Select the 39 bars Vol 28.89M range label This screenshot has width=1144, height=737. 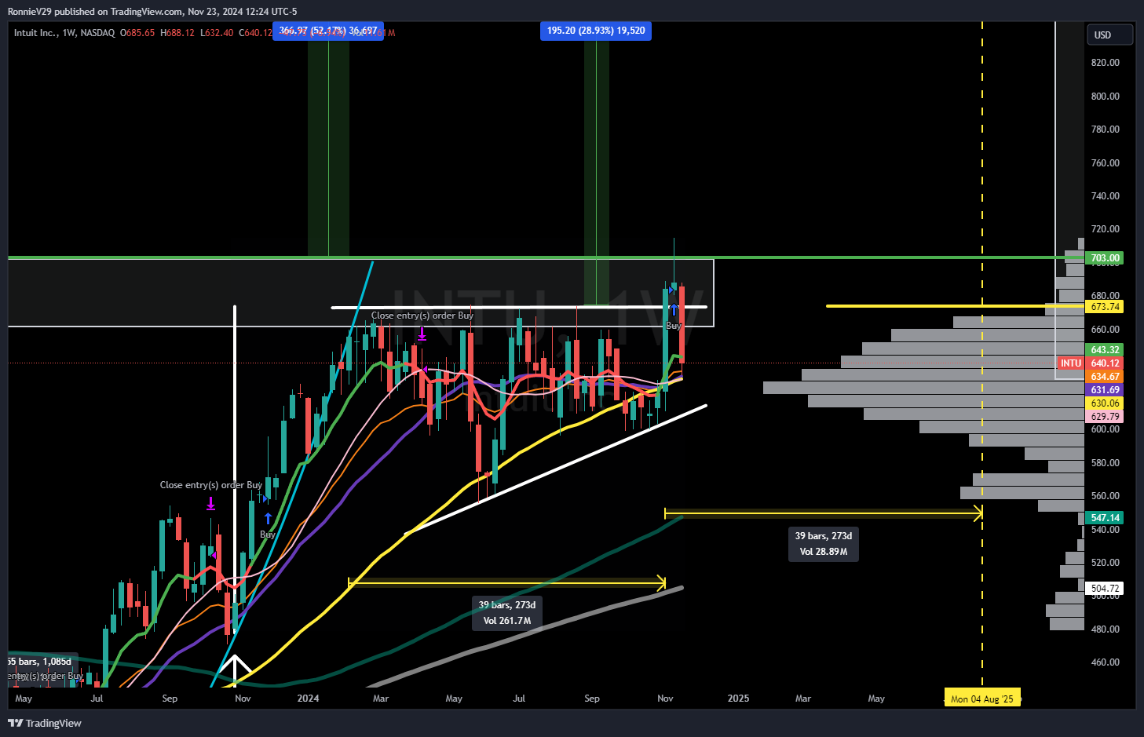(x=823, y=544)
